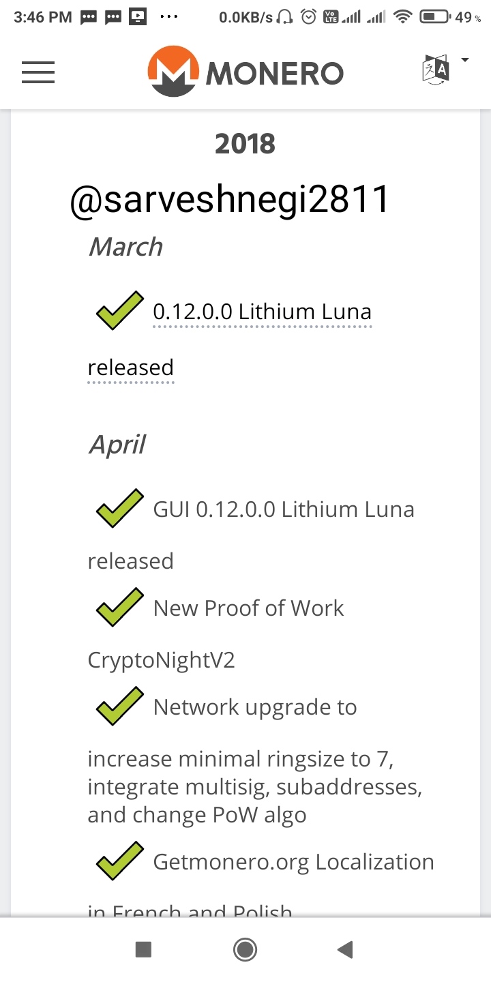The width and height of the screenshot is (491, 982).
Task: Tap the Wi-Fi icon in status bar
Action: click(x=404, y=17)
